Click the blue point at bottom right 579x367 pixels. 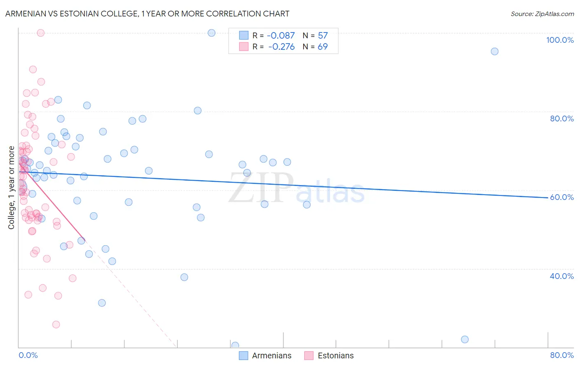465,339
